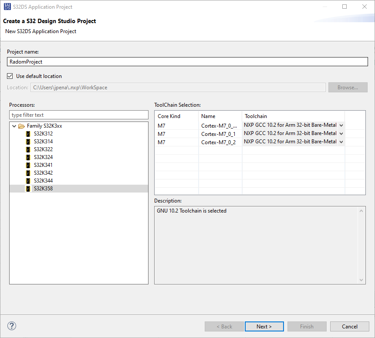Viewport: 375px width, 338px height.
Task: Click the Description panel scrollbar up arrow
Action: click(x=362, y=210)
